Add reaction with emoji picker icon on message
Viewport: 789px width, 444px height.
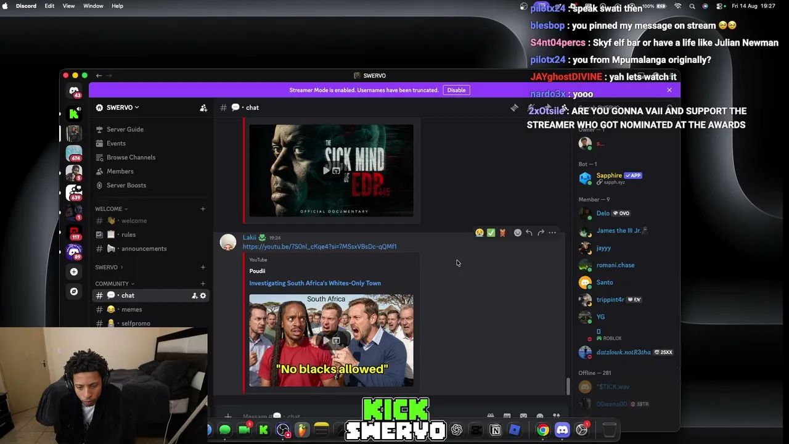tap(517, 232)
